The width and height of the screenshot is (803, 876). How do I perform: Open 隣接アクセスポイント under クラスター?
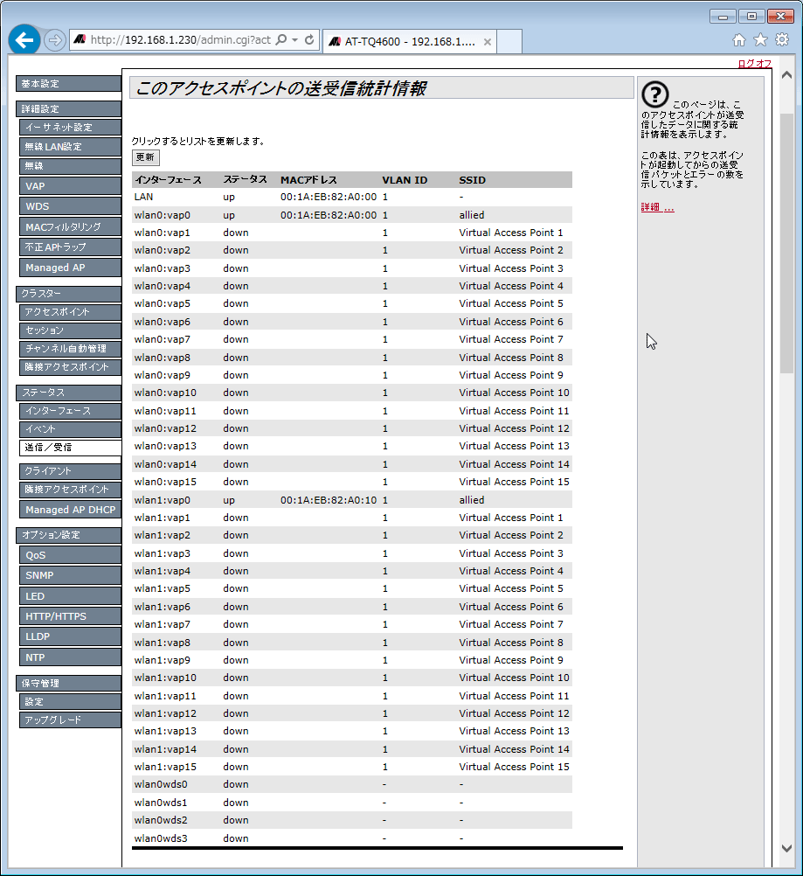(x=70, y=367)
